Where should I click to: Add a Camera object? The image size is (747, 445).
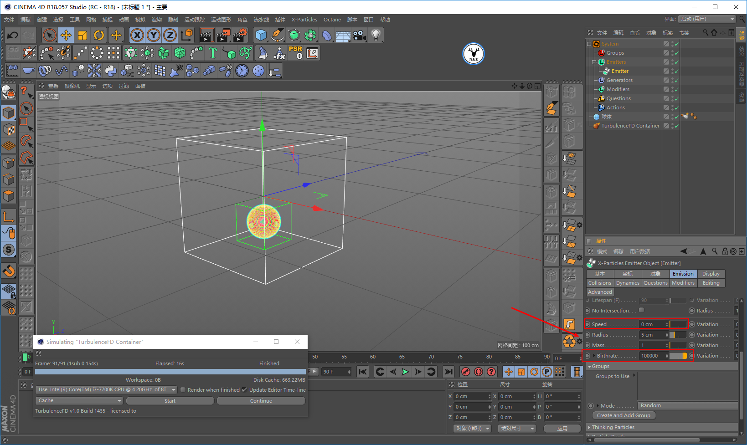pyautogui.click(x=360, y=35)
